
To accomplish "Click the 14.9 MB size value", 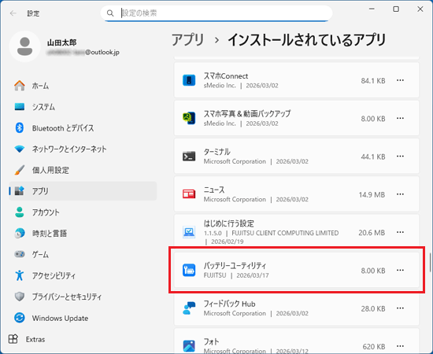I will pyautogui.click(x=372, y=195).
